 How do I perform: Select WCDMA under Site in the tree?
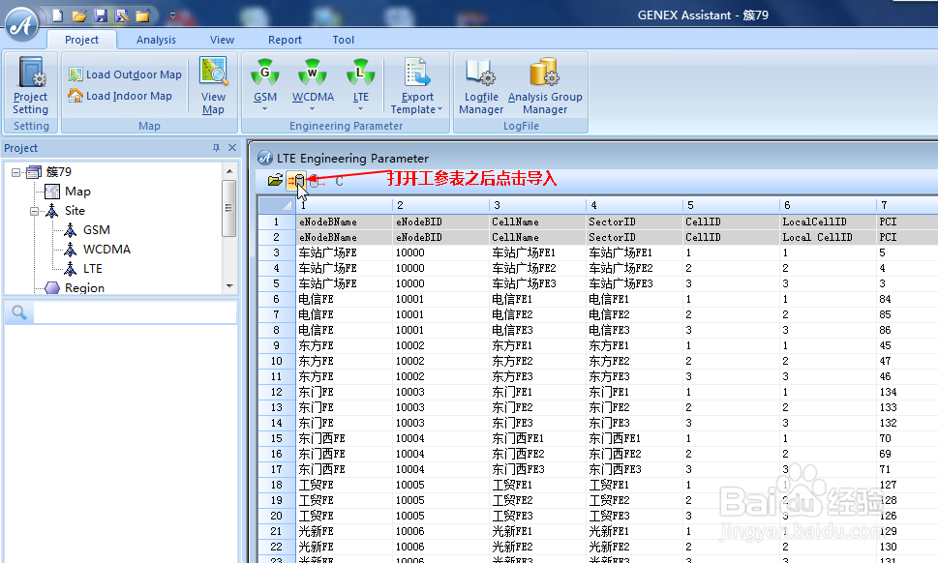tap(106, 250)
